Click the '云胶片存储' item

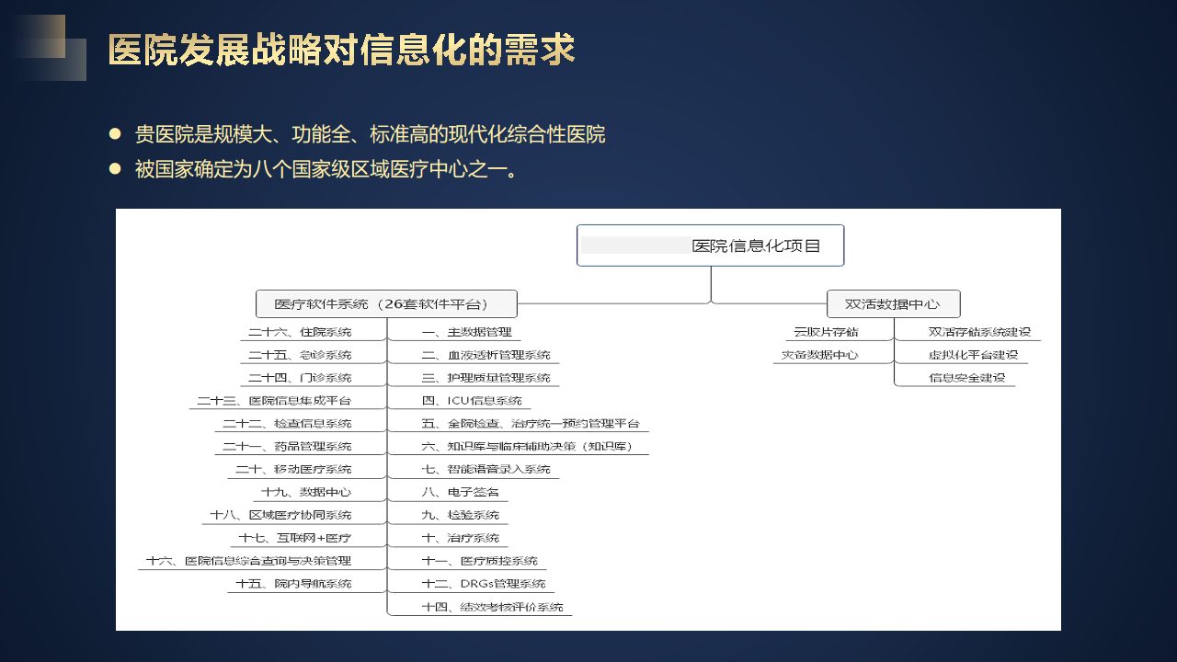coord(826,332)
